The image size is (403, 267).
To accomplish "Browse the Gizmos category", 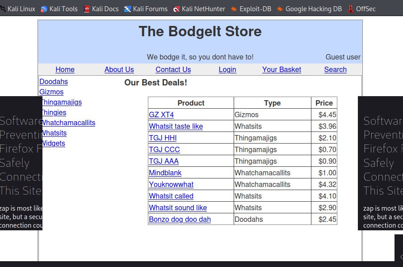I will [x=51, y=92].
